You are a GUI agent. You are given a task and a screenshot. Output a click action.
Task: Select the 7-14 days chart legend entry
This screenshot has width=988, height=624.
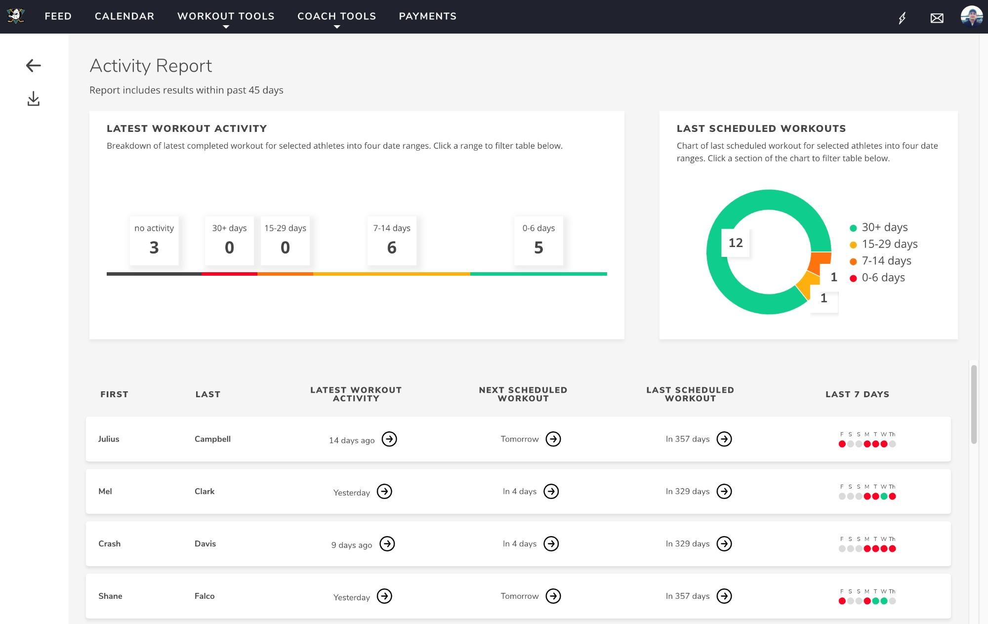[880, 261]
